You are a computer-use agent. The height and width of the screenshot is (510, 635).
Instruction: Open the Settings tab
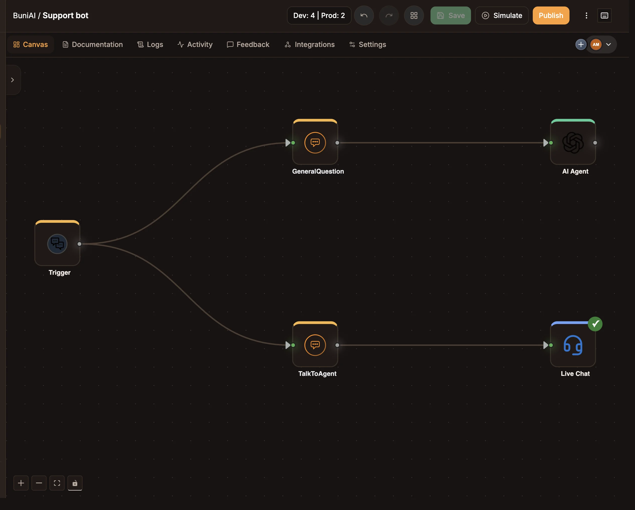point(367,44)
